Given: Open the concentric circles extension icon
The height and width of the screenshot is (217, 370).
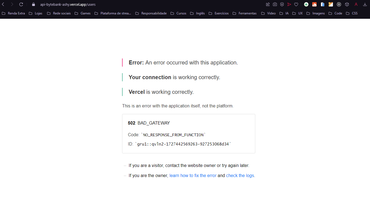Looking at the screenshot, I should (339, 4).
